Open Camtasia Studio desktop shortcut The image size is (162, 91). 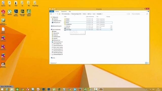[x=29, y=13]
